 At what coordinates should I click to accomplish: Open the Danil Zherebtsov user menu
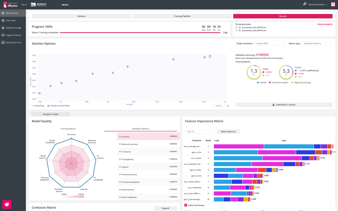pos(317,5)
